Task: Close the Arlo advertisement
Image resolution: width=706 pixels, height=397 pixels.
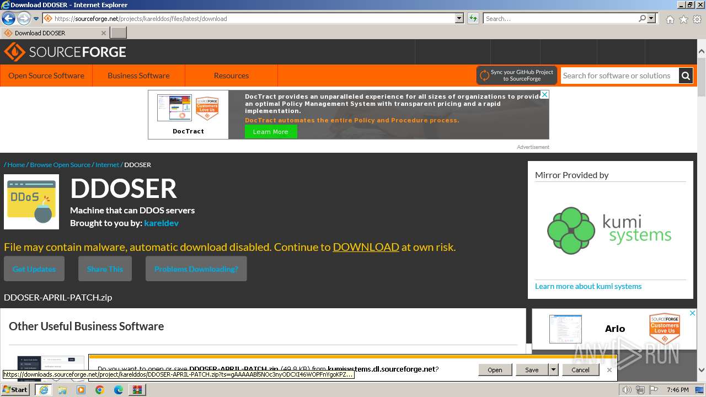Action: pyautogui.click(x=693, y=313)
